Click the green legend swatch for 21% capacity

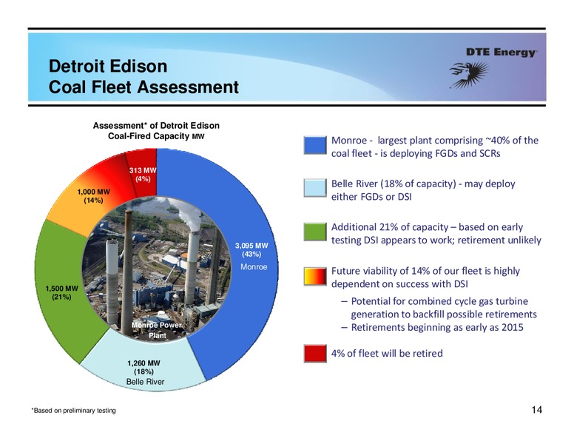(x=315, y=232)
